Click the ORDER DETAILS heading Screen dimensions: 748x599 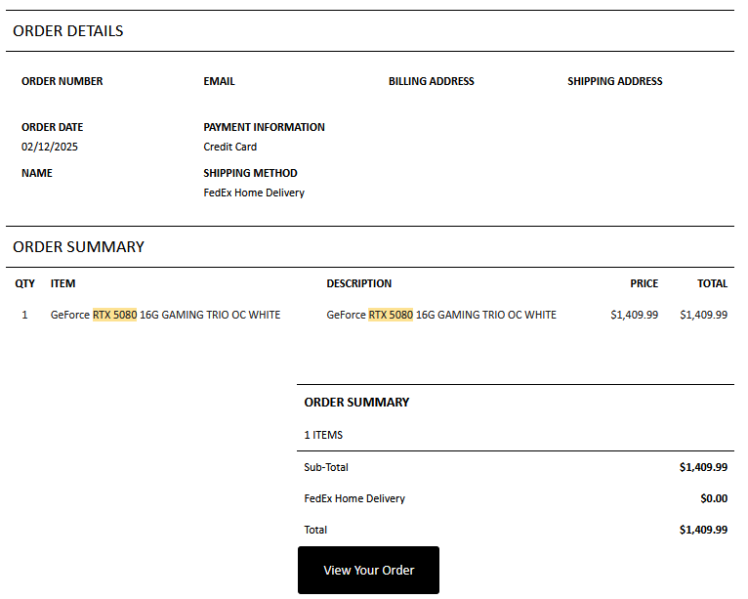click(67, 31)
